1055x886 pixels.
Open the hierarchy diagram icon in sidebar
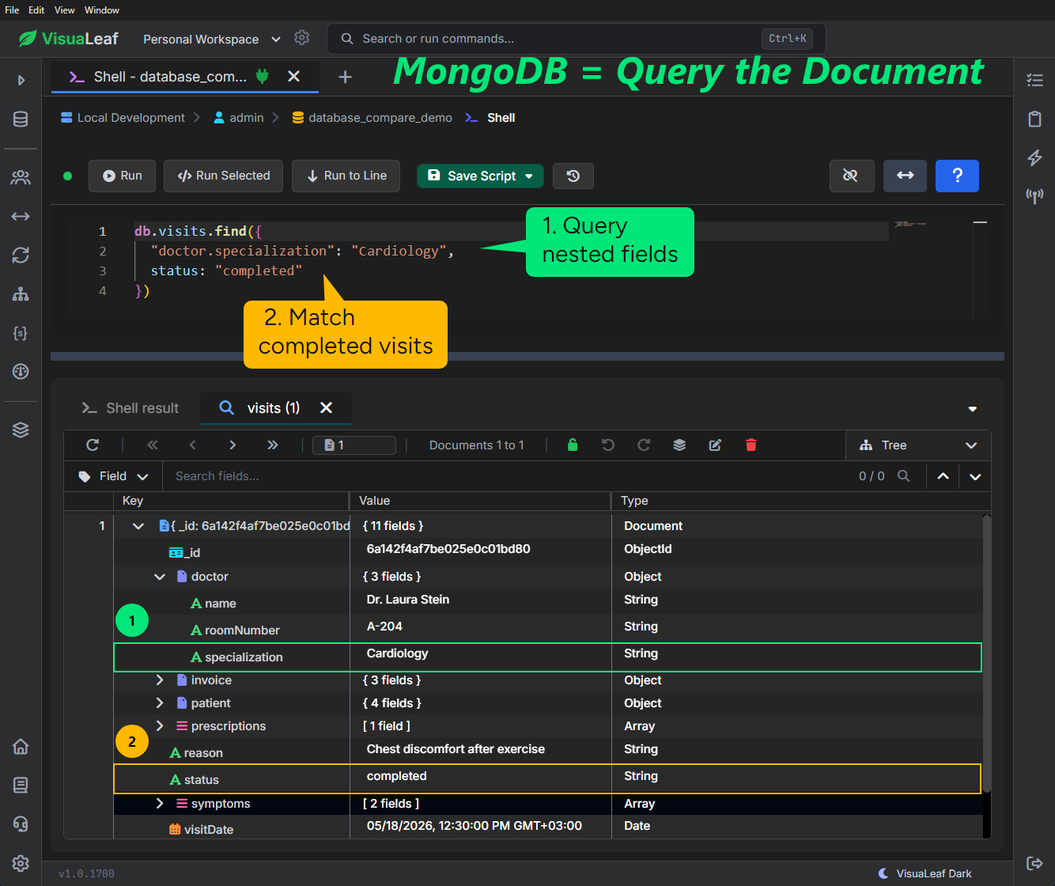tap(21, 294)
